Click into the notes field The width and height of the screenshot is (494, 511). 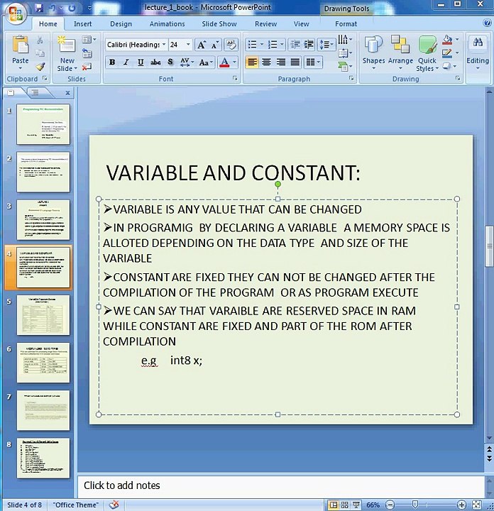pos(280,485)
